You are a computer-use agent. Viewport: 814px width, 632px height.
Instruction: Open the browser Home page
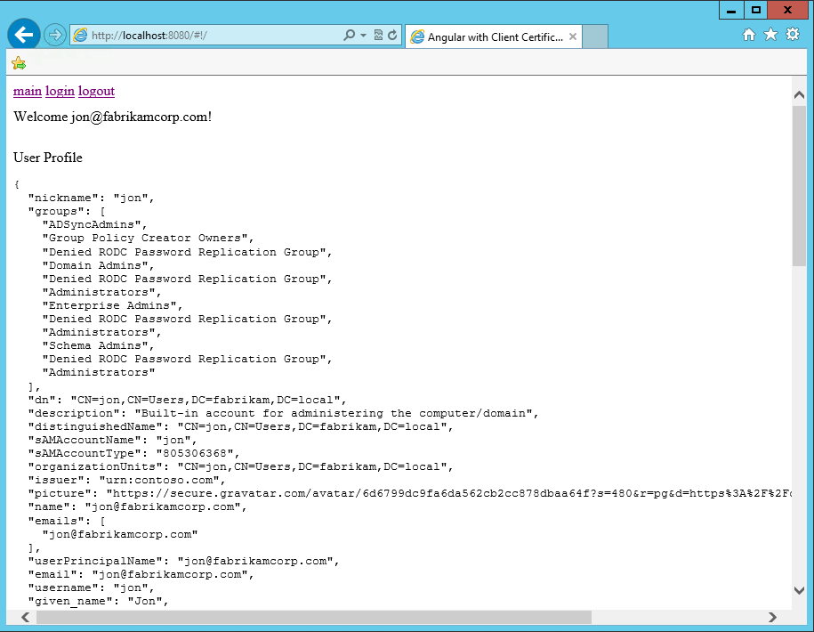point(750,34)
